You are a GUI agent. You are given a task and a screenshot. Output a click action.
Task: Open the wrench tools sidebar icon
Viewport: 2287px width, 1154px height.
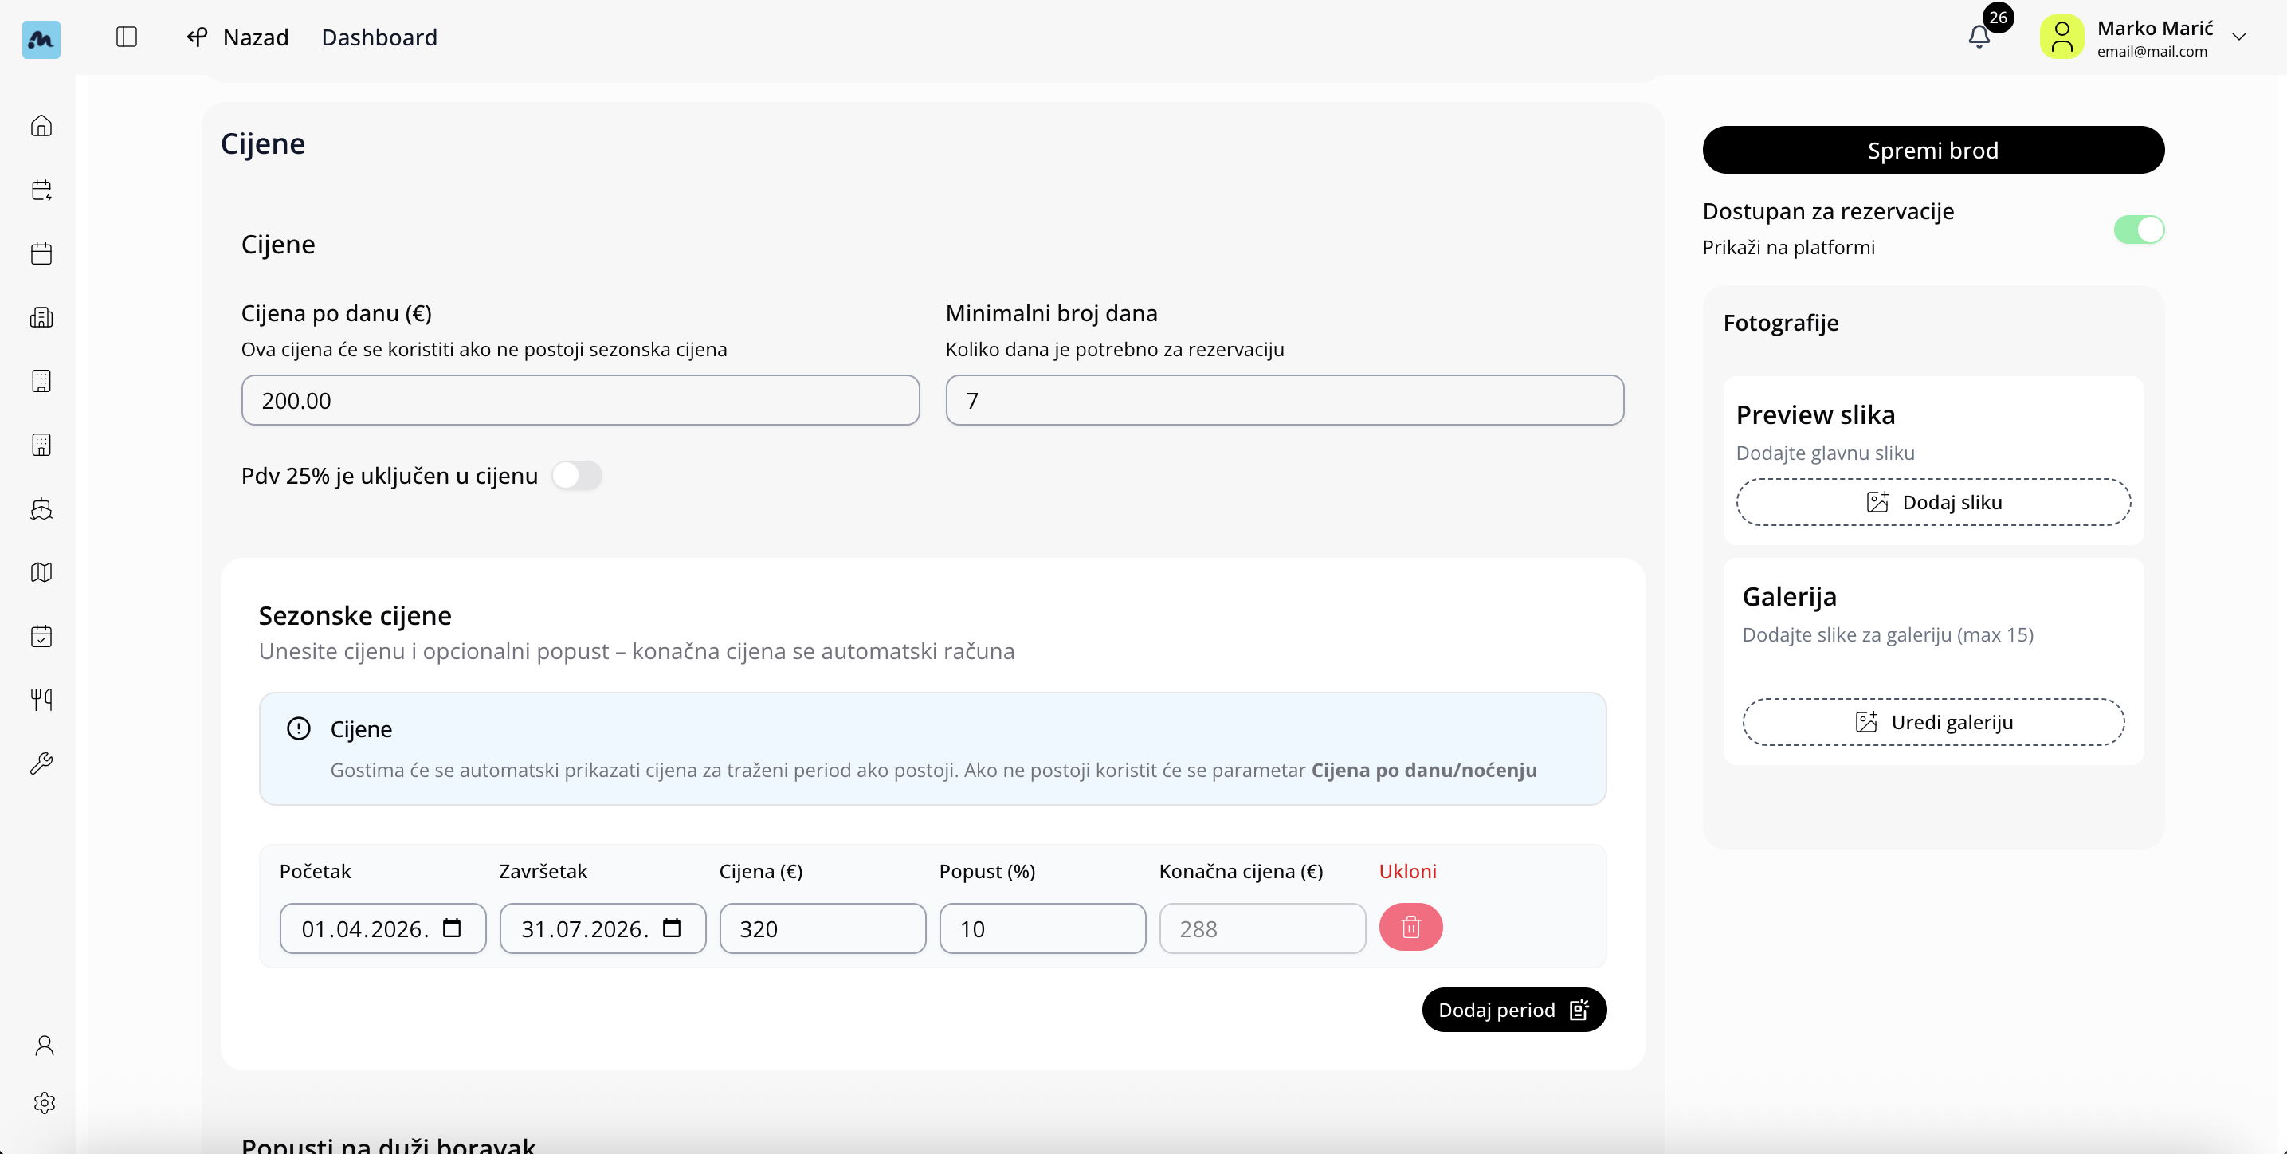(41, 763)
